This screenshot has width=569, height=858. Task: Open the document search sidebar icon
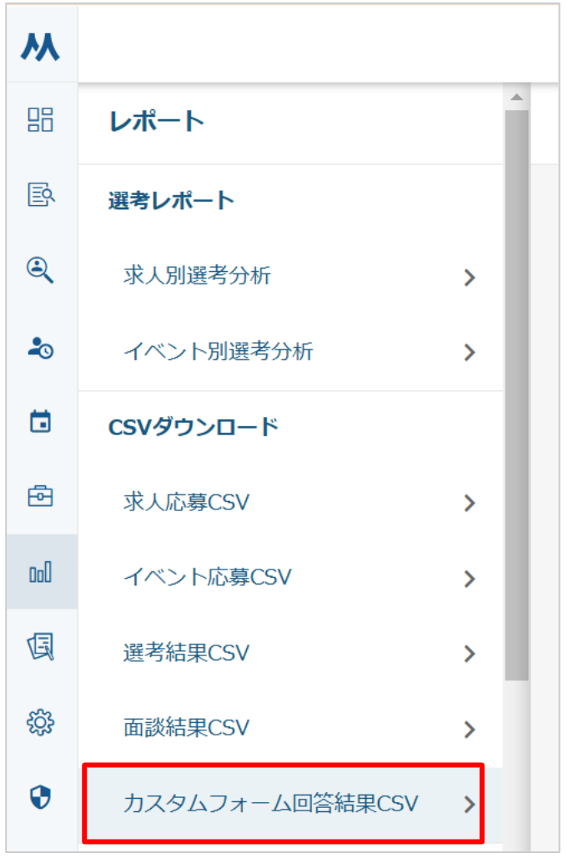pyautogui.click(x=40, y=195)
